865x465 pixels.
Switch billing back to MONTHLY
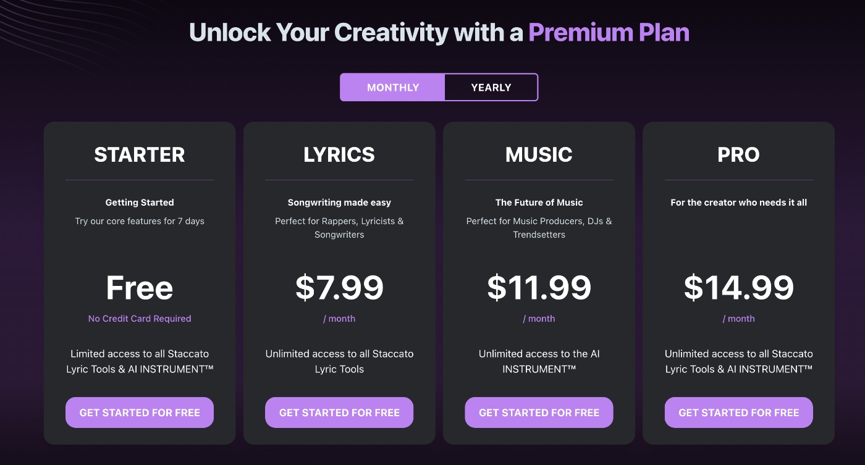pyautogui.click(x=392, y=87)
